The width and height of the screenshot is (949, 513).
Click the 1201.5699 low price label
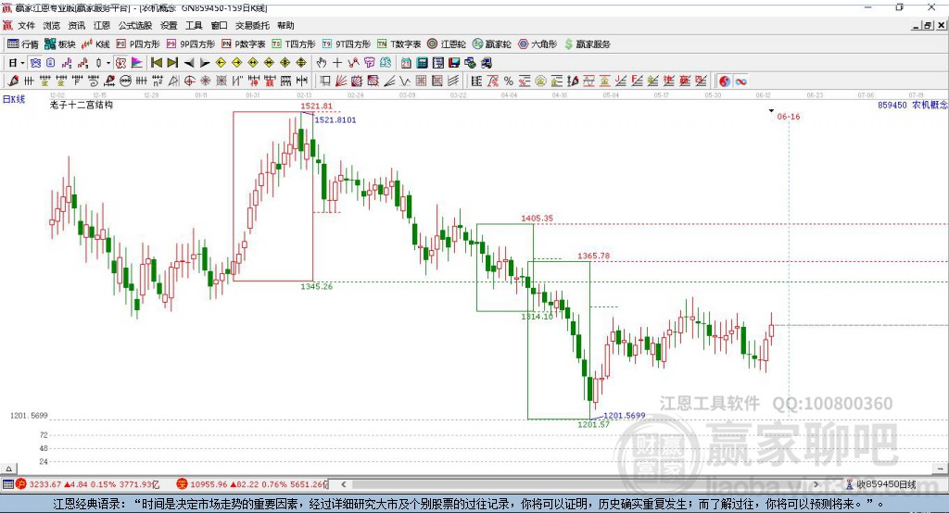coord(625,415)
